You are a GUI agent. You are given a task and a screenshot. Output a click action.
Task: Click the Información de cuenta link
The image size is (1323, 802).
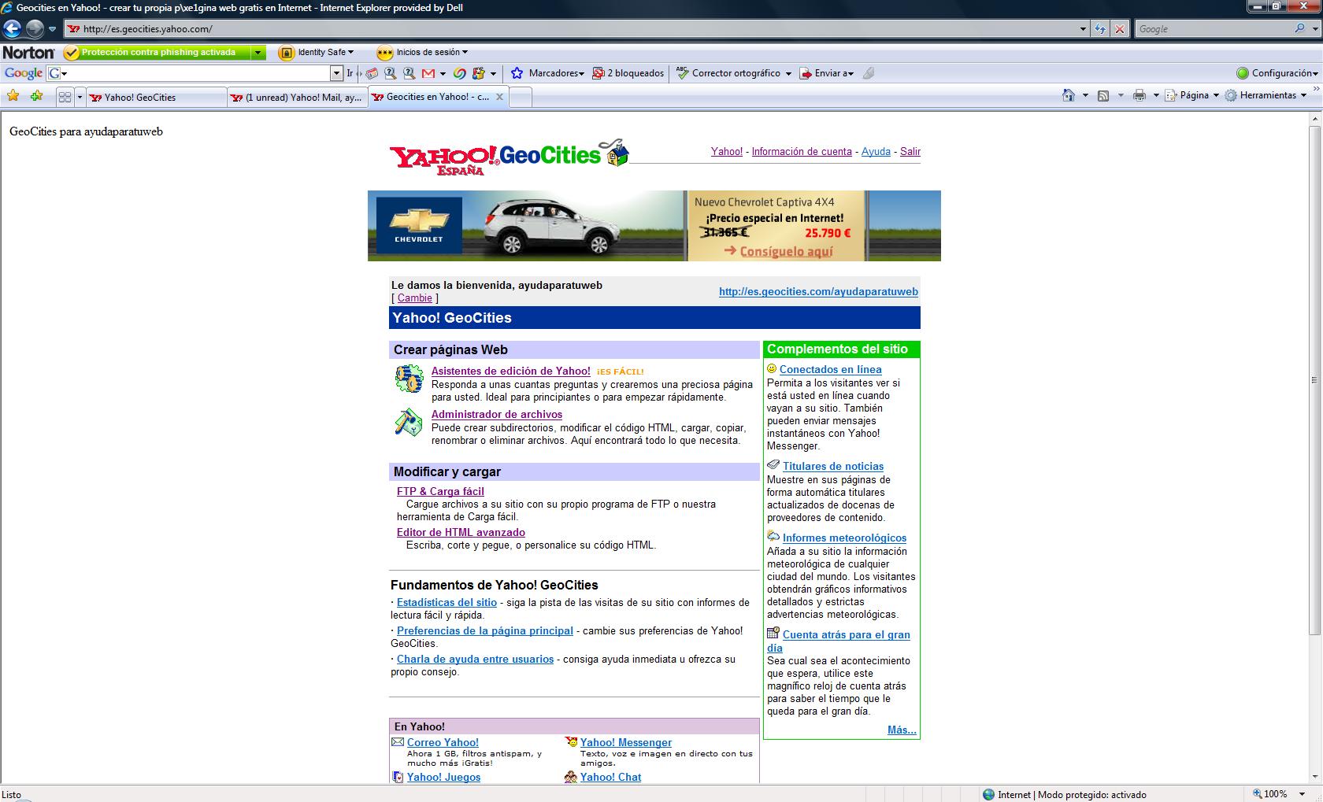pos(802,152)
